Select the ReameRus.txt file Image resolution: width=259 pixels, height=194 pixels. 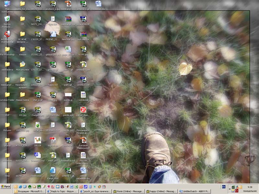(x=68, y=157)
